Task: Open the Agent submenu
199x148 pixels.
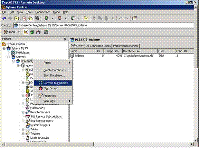Action: 53,62
